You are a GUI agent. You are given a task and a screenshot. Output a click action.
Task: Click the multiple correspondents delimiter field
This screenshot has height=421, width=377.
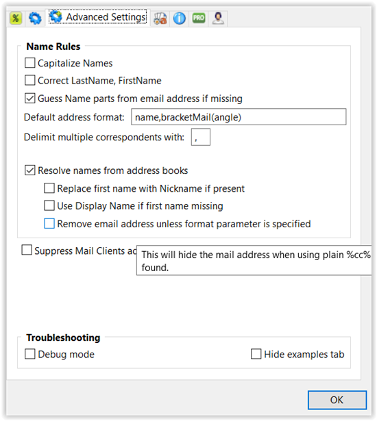tap(201, 137)
